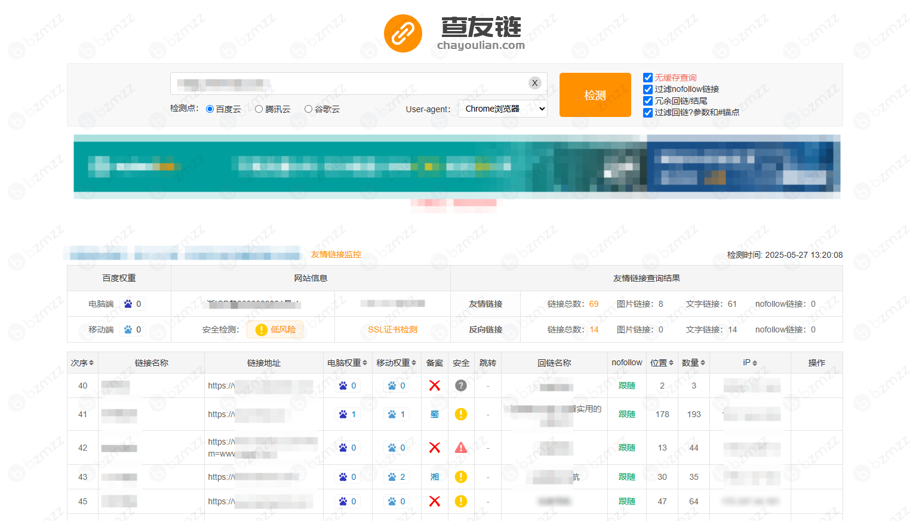Select the 百度云 detection point
Image resolution: width=922 pixels, height=521 pixels.
[x=210, y=109]
